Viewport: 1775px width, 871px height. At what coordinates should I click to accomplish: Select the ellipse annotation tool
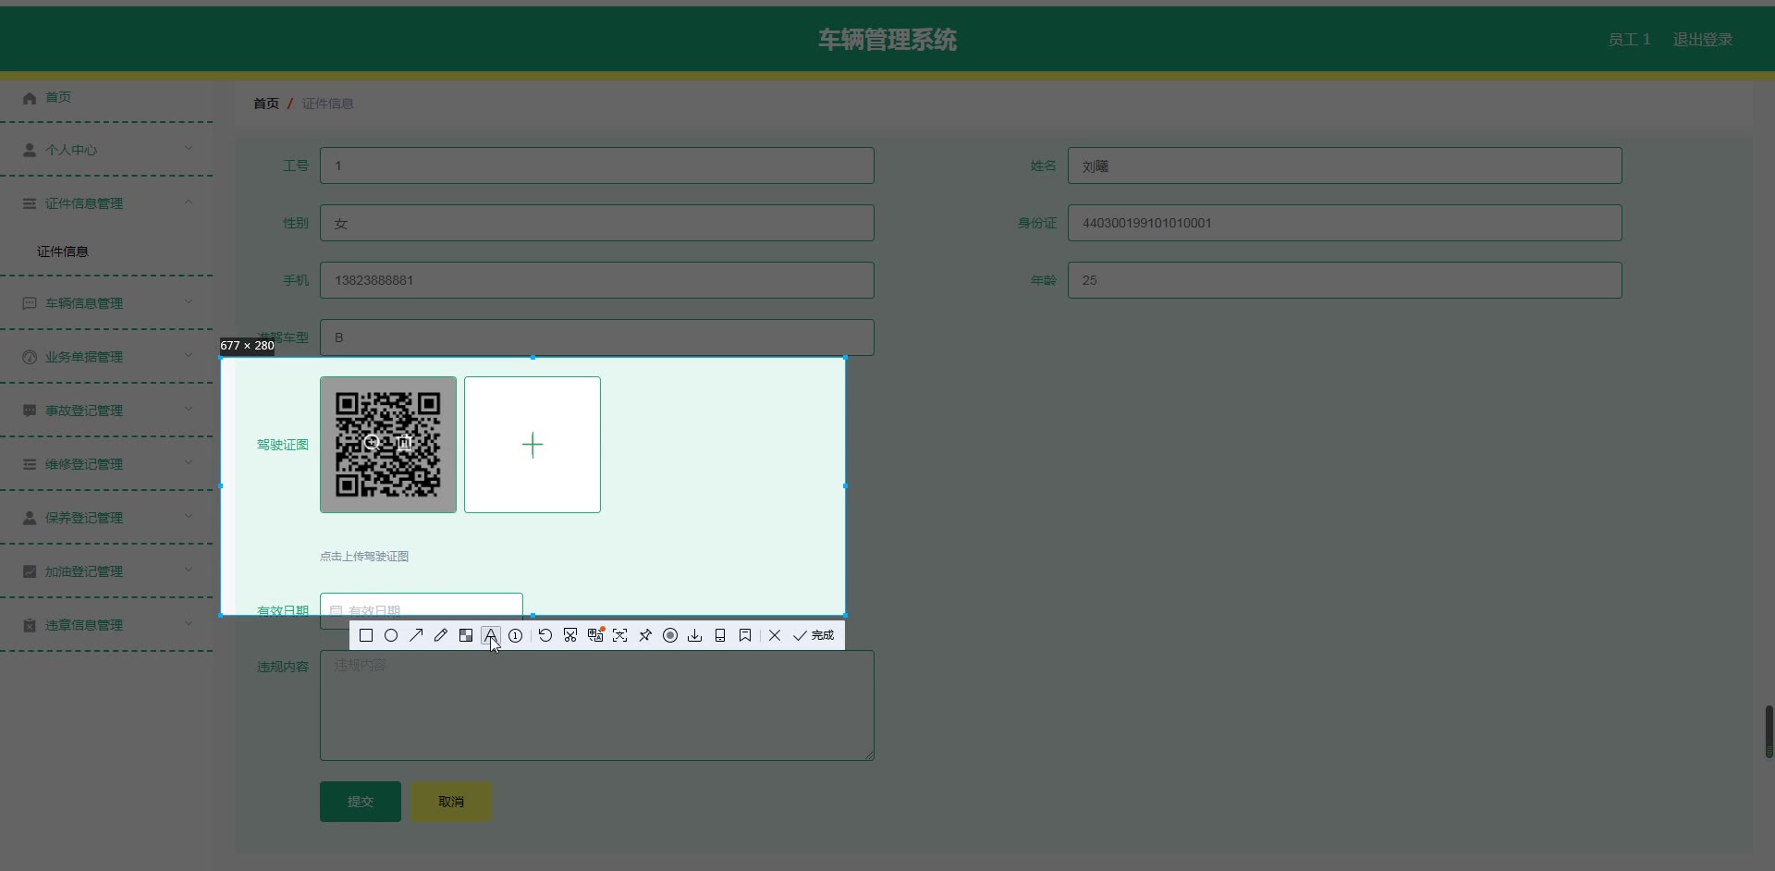391,635
